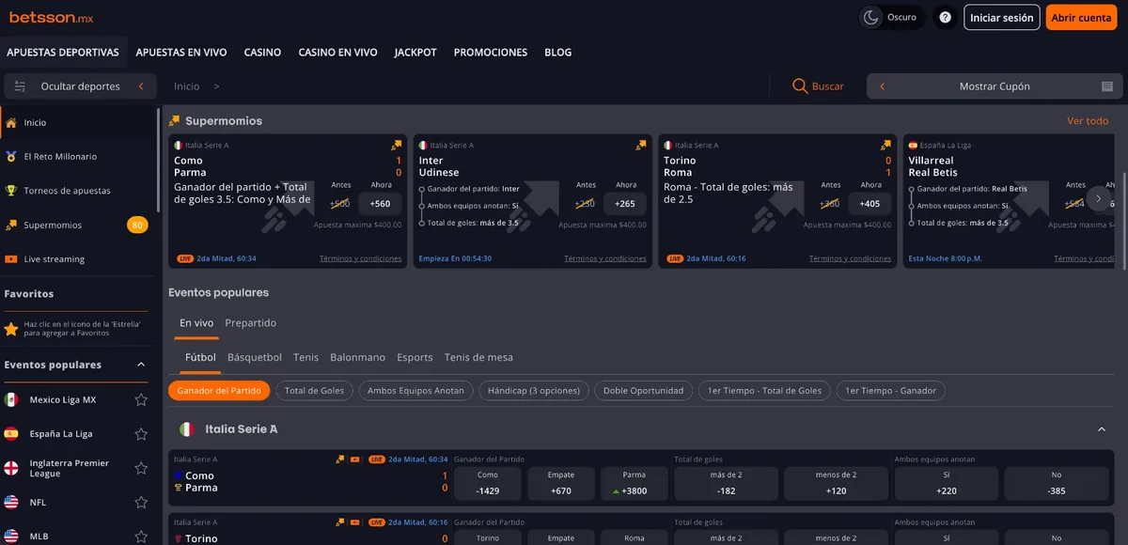
Task: Click Spain flag icon for La Liga
Action: click(11, 434)
